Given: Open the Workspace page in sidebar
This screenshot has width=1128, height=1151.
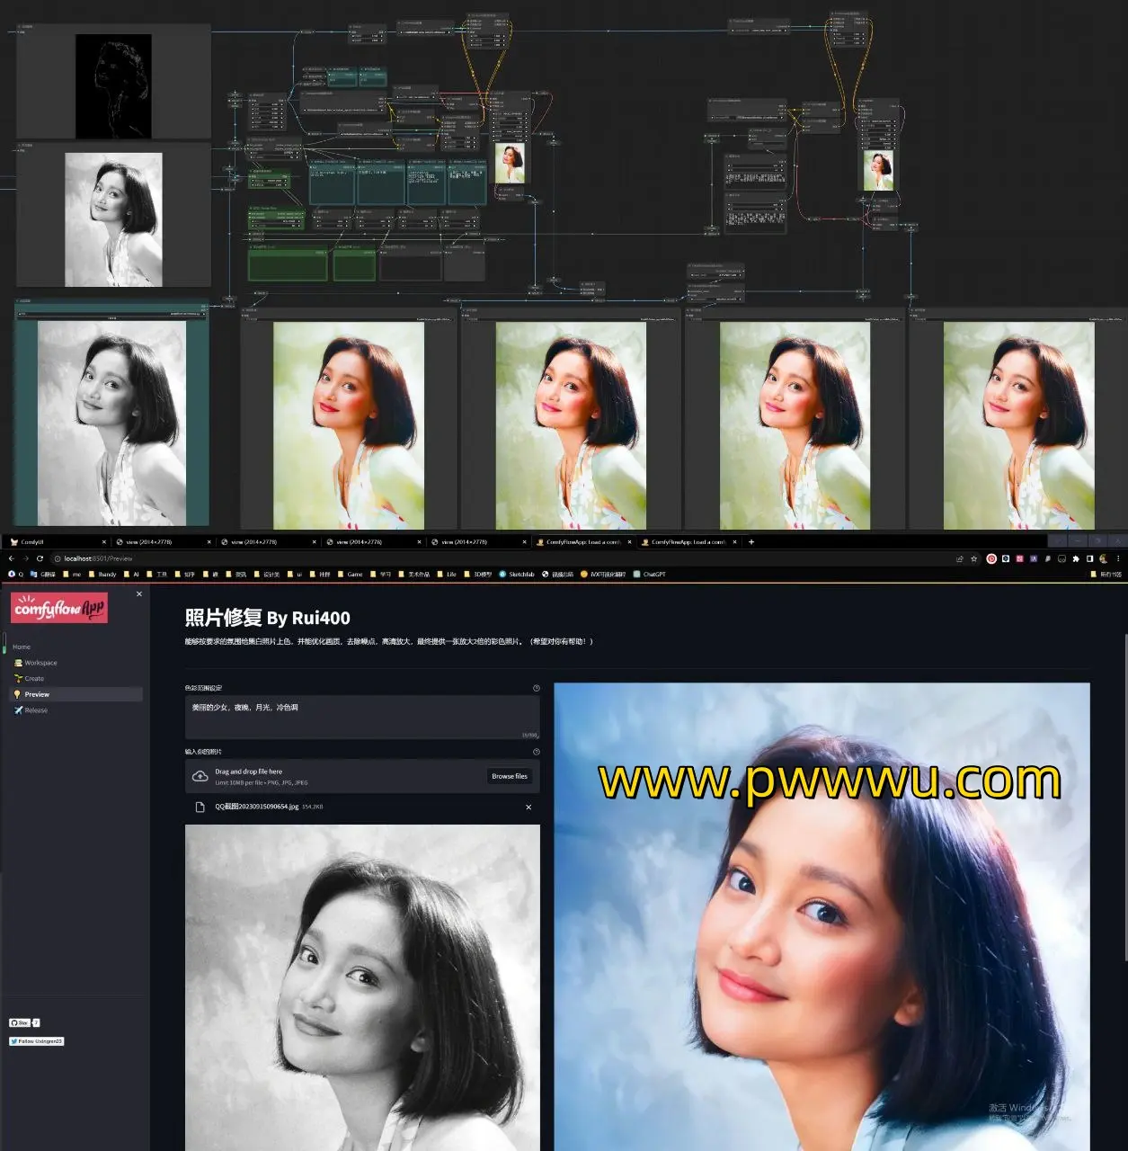Looking at the screenshot, I should tap(40, 663).
